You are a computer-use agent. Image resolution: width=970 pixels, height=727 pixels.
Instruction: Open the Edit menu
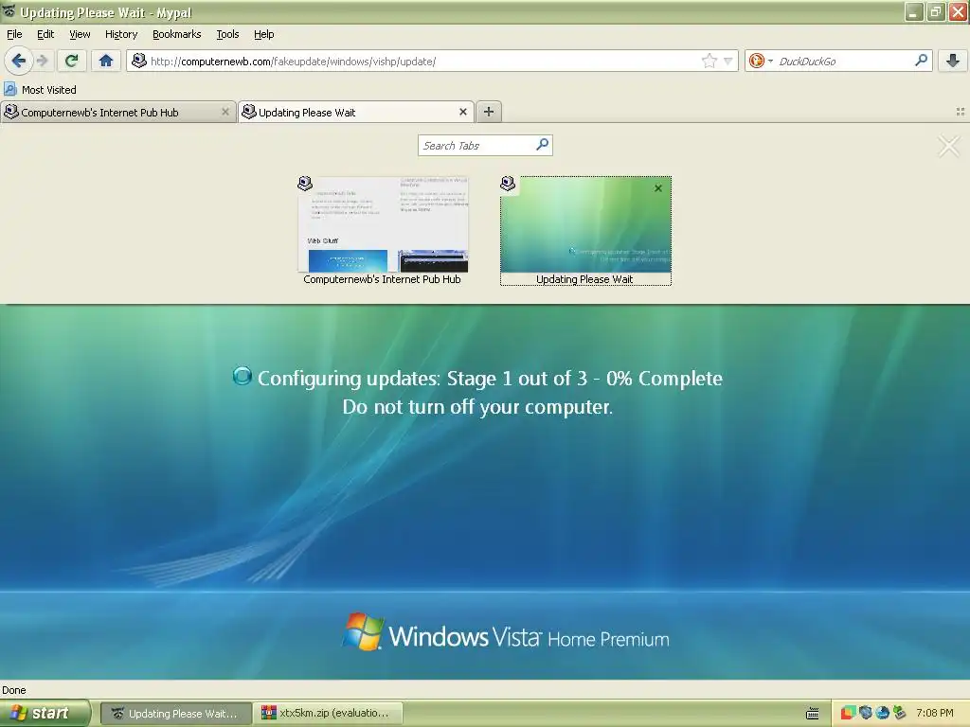45,34
